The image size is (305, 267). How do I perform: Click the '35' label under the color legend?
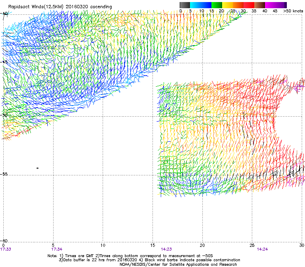(x=254, y=11)
